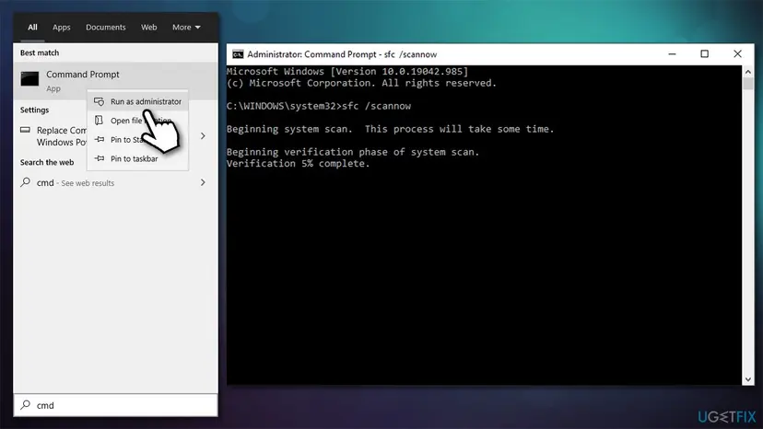Click the Microsoft Windows version line
This screenshot has height=429, width=763.
tap(347, 72)
